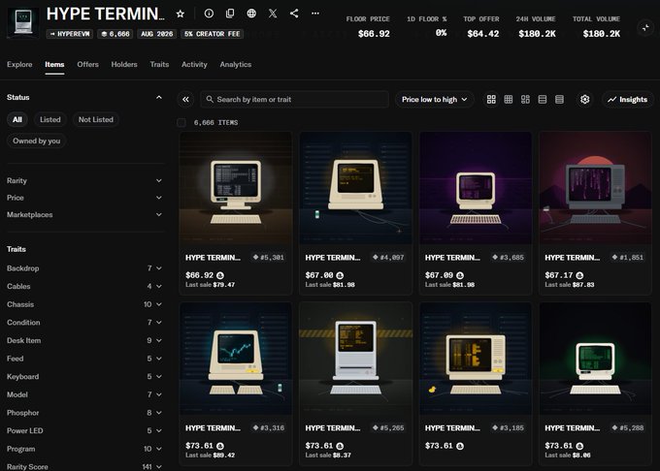Open the item thumbnail with rank #5,265
Viewport: 660px width, 471px height.
[x=355, y=359]
